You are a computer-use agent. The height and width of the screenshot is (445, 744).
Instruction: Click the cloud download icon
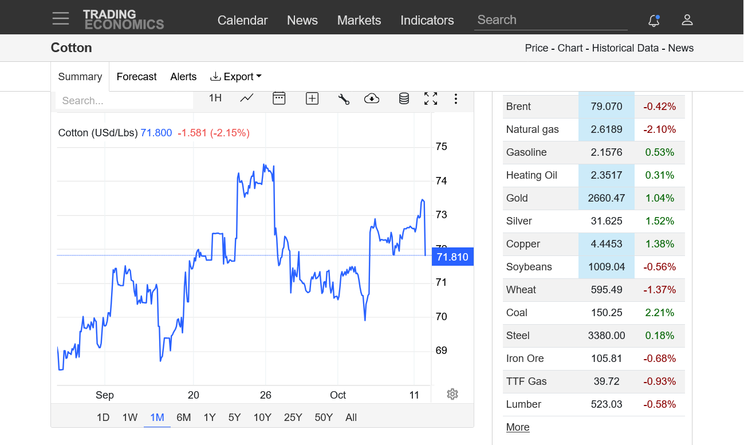coord(372,99)
